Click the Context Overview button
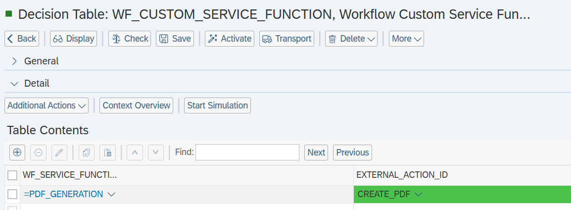Screen dimensions: 571x210 coord(137,105)
